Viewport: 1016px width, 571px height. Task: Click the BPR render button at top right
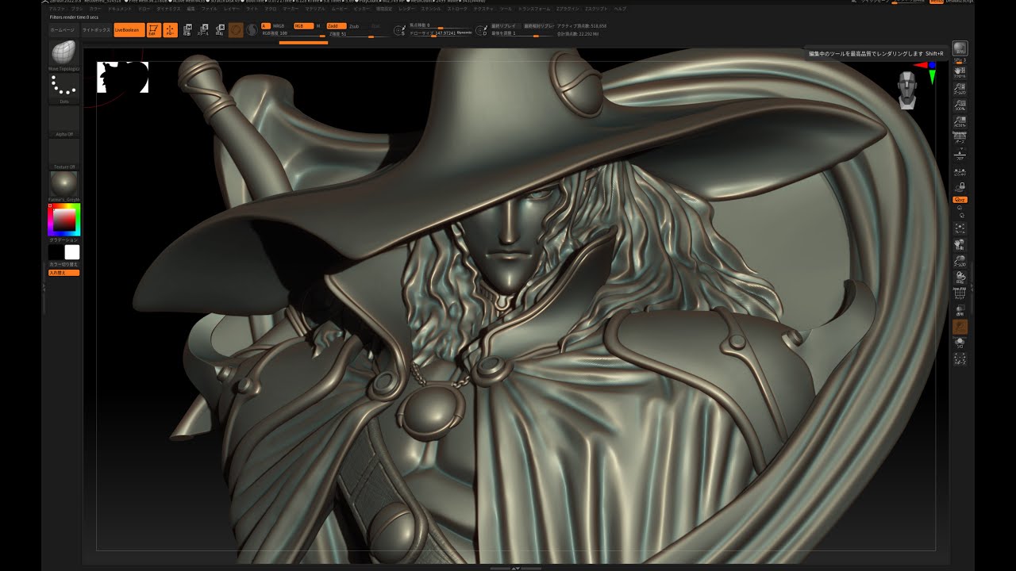click(x=960, y=48)
